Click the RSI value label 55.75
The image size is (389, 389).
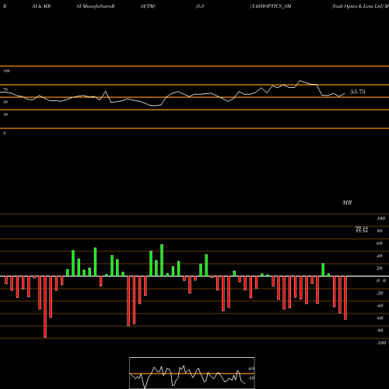[x=358, y=92]
